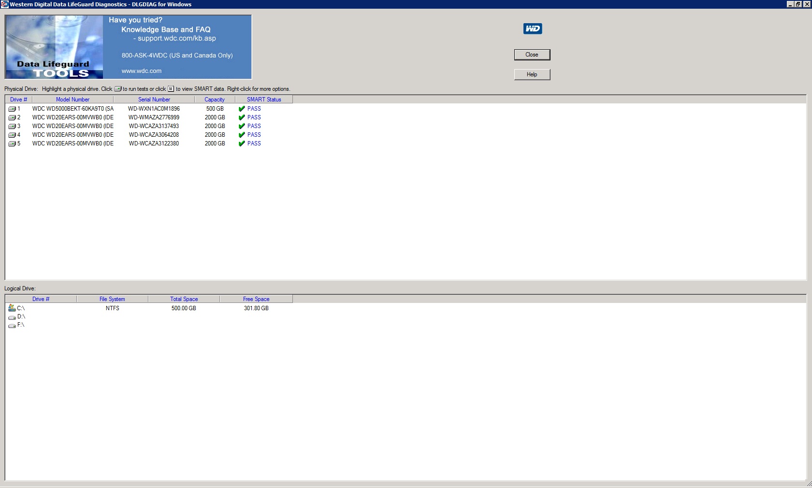Click the green check for serial WD-WCAZA3137493
Viewport: 812px width, 488px height.
(242, 126)
